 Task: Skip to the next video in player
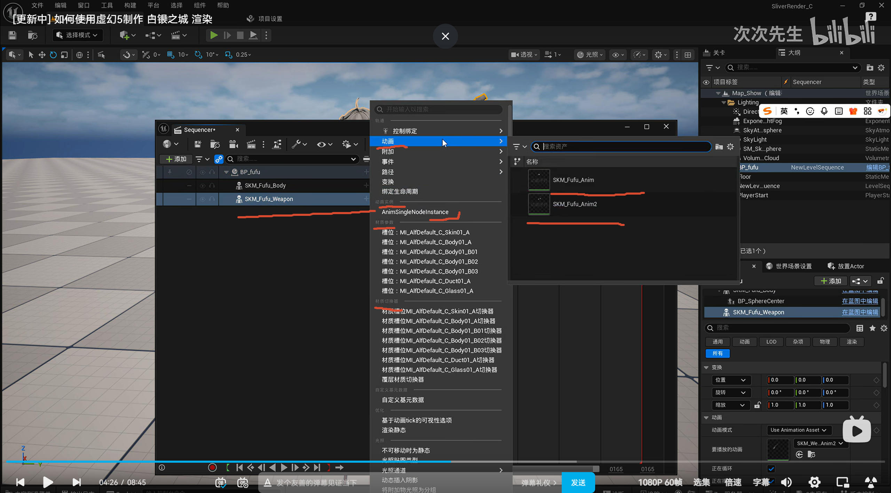tap(77, 482)
